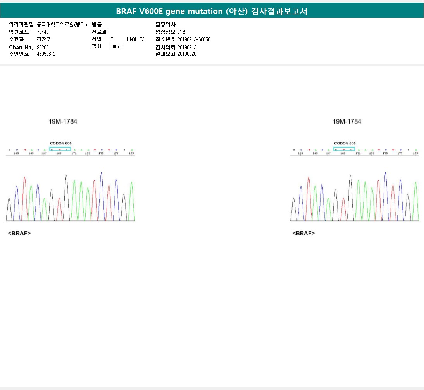Click the receipt number 20190212-66050
The image size is (424, 390).
pyautogui.click(x=194, y=40)
